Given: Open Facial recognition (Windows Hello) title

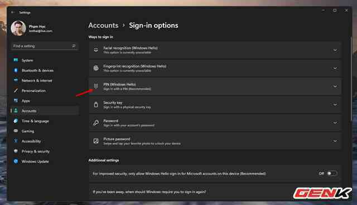Looking at the screenshot, I should (131, 48).
